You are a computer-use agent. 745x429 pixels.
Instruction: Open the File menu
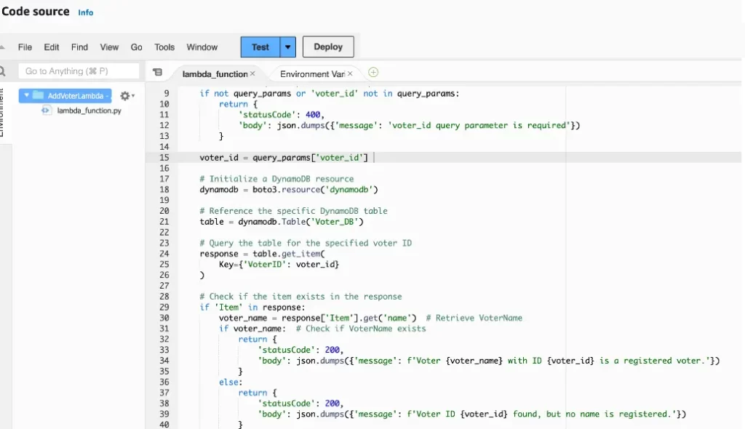click(x=25, y=47)
